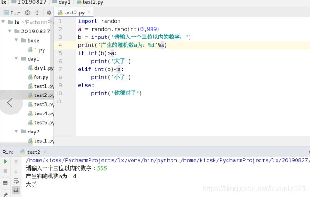This screenshot has height=197, width=310.
Task: Click the up arrow in run toolbar
Action: (x=16, y=162)
